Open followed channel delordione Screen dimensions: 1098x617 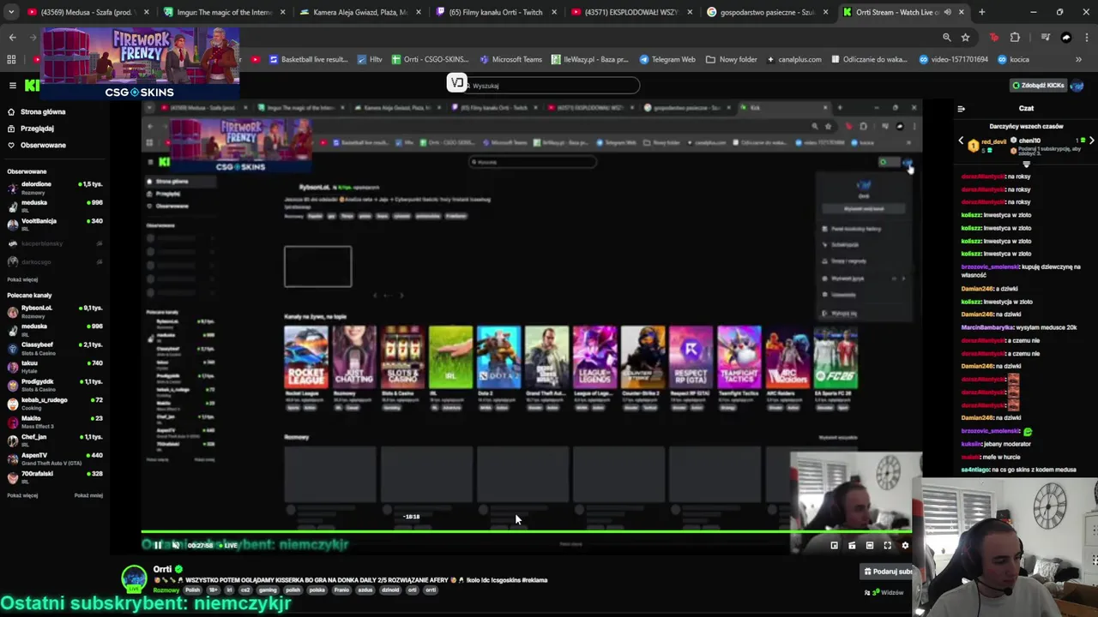tap(55, 188)
